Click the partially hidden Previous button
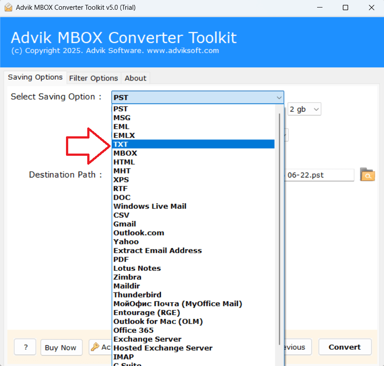The image size is (384, 366). (298, 347)
